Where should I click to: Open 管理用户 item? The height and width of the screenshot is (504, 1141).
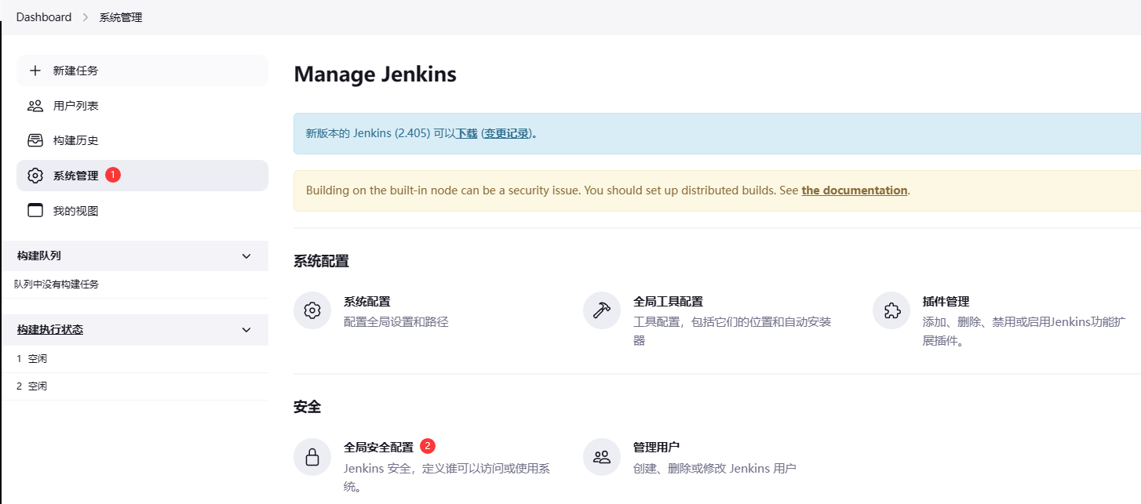tap(656, 448)
